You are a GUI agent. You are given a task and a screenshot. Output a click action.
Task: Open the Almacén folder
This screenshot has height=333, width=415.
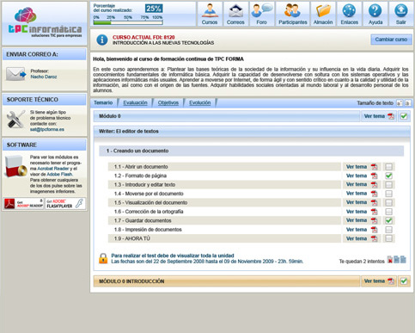(323, 14)
